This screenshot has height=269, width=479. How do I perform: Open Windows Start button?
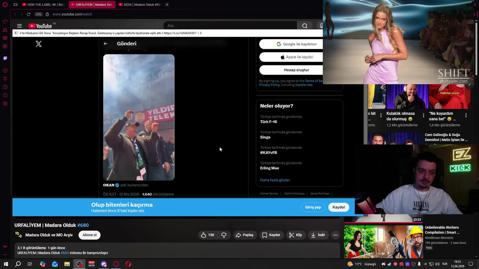(x=5, y=264)
